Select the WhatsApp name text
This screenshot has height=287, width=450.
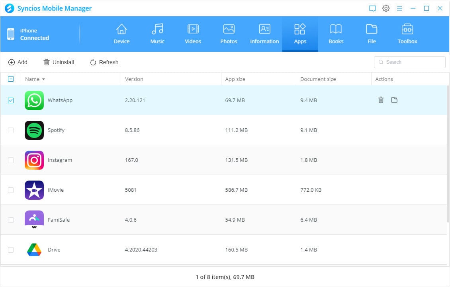coord(60,100)
